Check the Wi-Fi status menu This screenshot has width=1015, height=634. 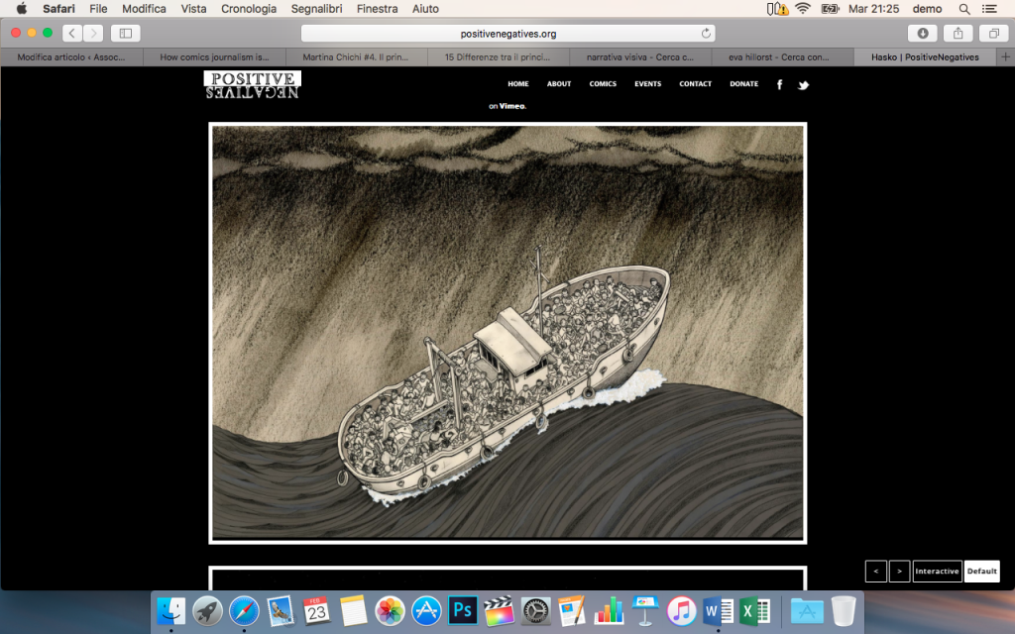coord(803,9)
